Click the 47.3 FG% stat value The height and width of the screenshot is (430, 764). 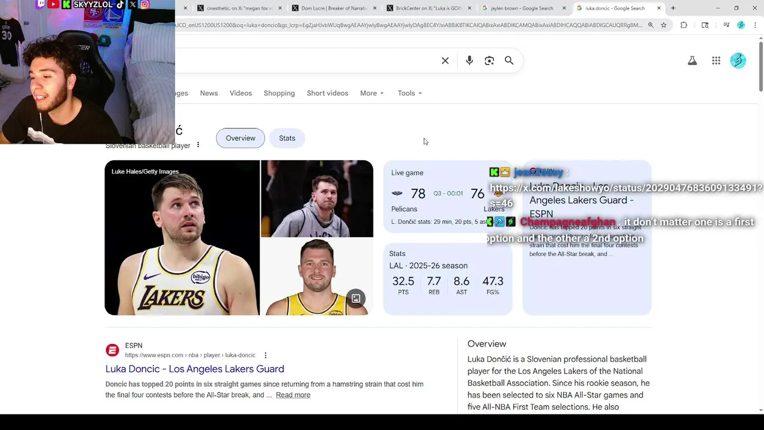[x=493, y=281]
